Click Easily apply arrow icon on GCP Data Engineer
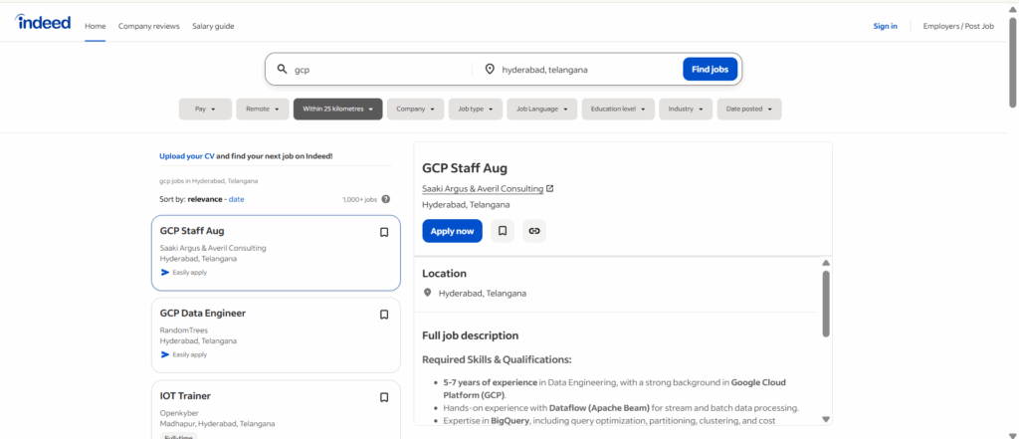 165,354
